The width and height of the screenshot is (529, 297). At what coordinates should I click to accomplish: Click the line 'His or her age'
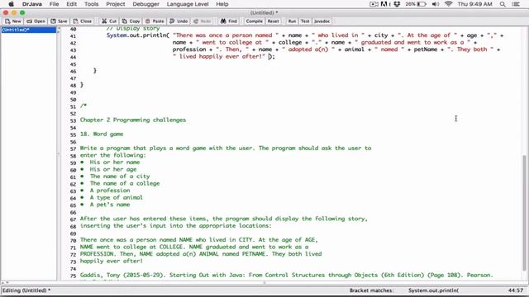113,169
